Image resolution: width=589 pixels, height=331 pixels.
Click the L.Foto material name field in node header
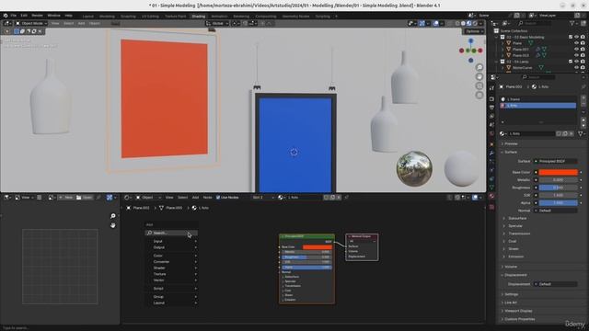[305, 198]
